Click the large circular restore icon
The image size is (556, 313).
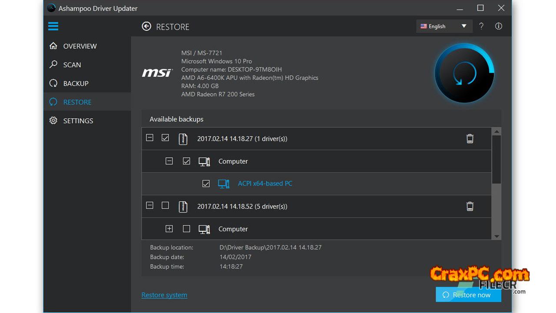point(464,73)
